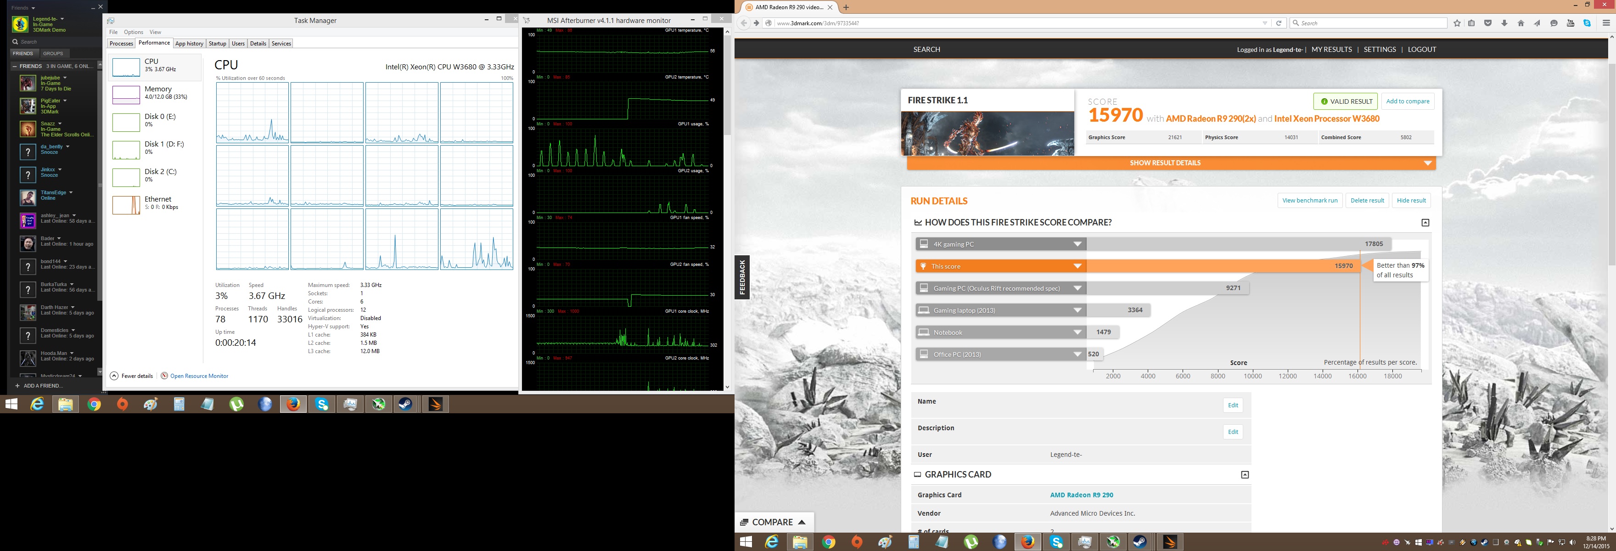Open AMD Radeon R9 290 graphics card link

coord(1082,495)
